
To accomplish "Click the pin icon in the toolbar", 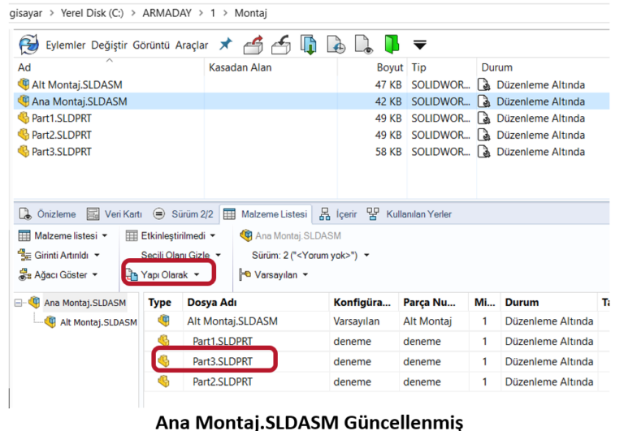I will coord(226,45).
